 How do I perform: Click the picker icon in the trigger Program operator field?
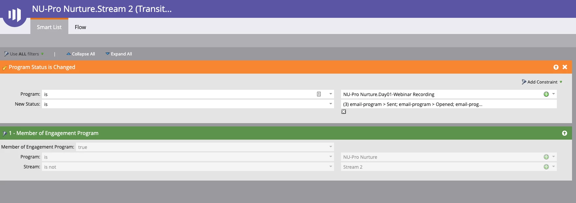point(319,94)
